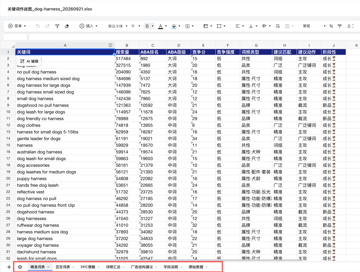Viewport: 360px width, 272px height.
Task: Click the formula bar input field
Action: coord(194,37)
